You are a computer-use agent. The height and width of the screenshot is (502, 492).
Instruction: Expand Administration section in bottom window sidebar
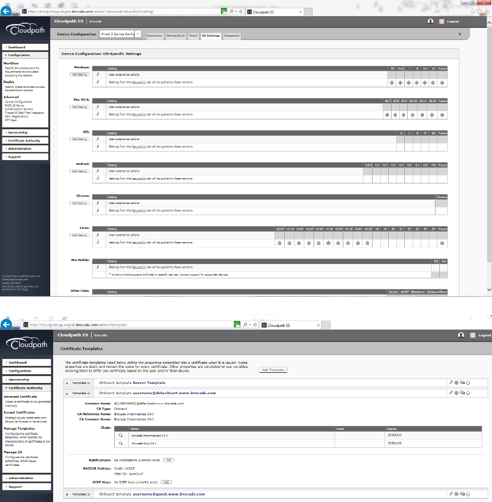(26, 478)
